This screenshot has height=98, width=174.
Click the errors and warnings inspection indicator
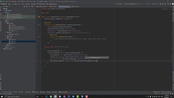(x=164, y=9)
